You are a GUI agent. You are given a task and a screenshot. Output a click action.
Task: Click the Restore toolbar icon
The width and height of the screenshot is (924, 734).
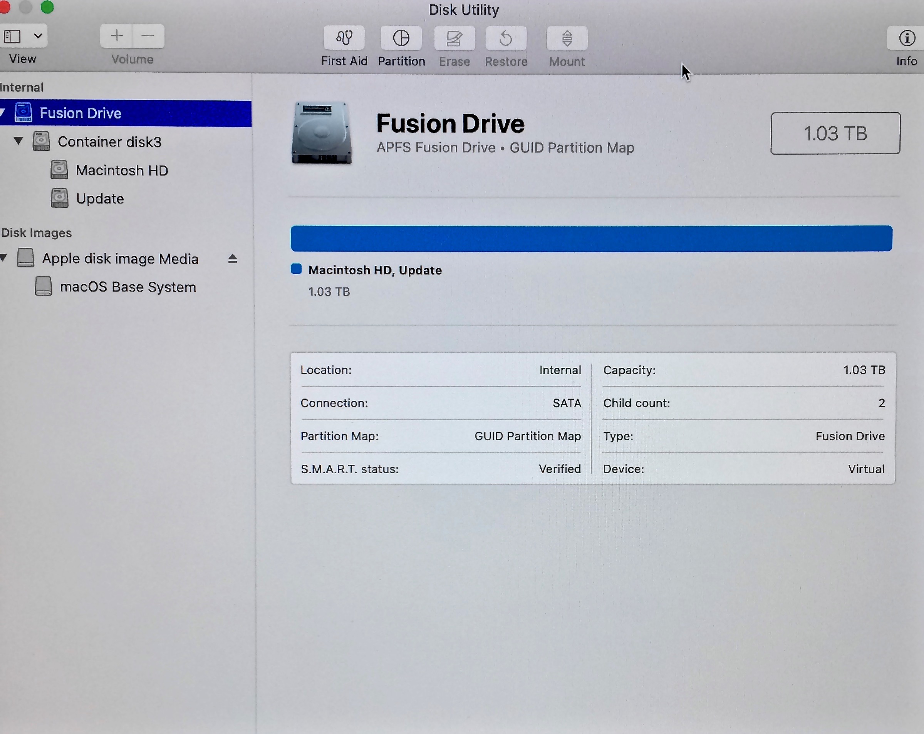[x=506, y=38]
